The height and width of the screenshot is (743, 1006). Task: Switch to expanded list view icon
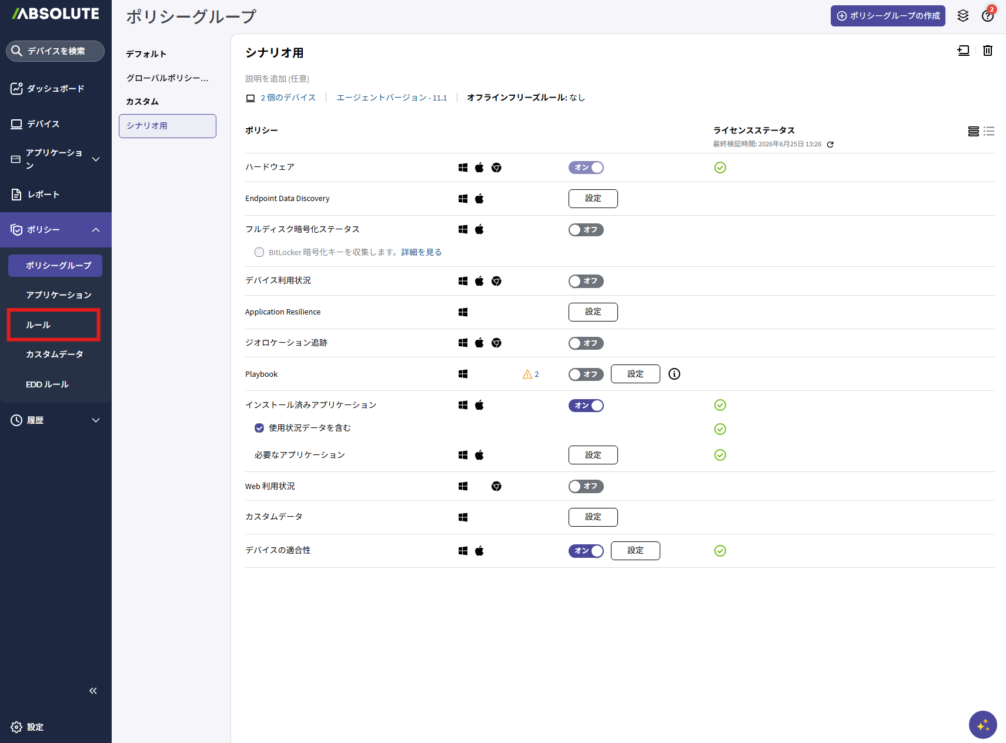tap(974, 131)
